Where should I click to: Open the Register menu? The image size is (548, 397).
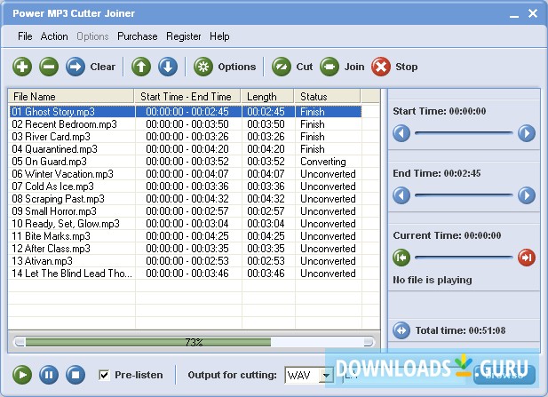click(x=184, y=36)
